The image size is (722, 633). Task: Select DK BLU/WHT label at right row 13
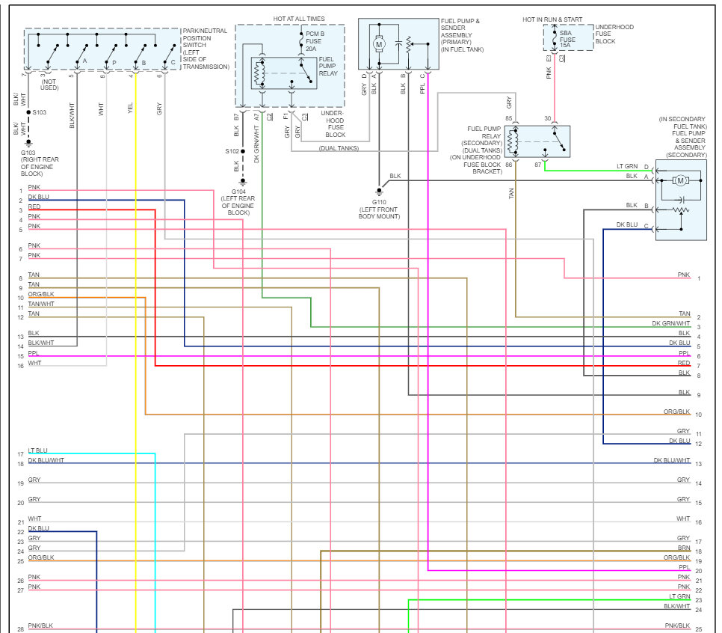672,460
